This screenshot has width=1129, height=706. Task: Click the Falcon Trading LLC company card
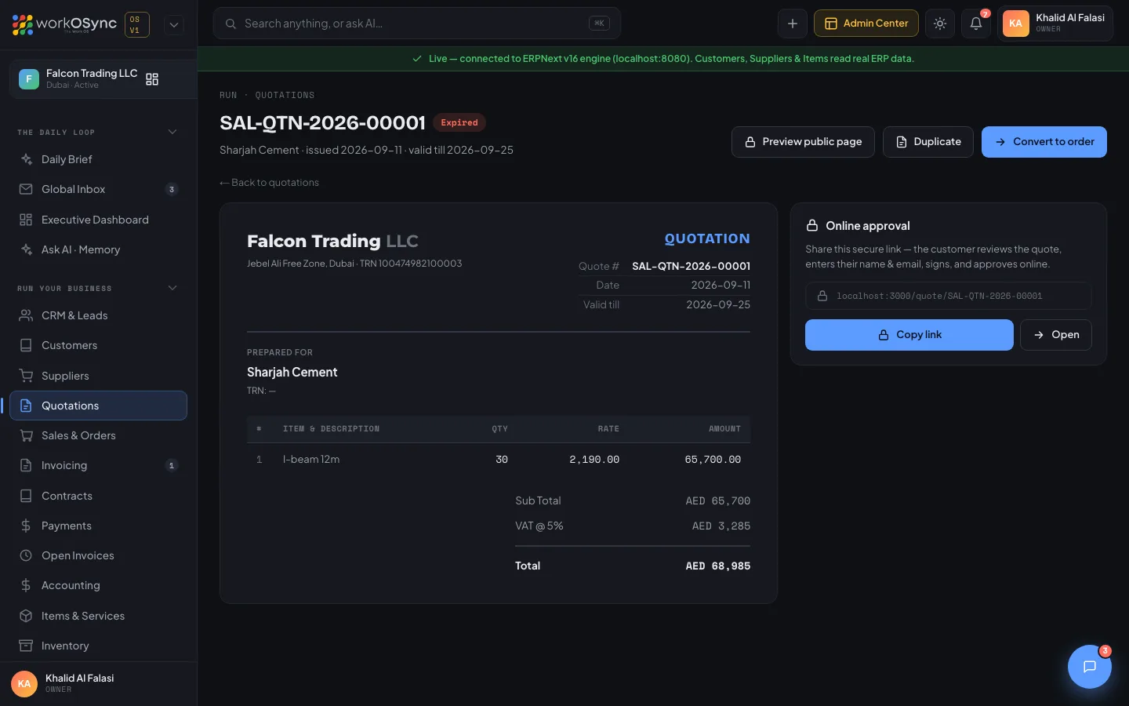103,79
